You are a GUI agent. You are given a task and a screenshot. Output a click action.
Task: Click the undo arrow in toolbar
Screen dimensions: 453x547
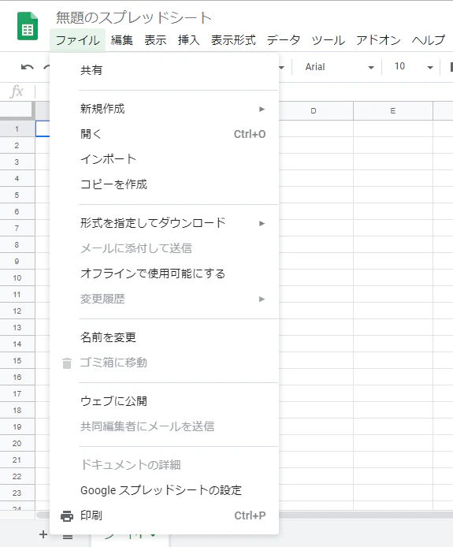[28, 67]
